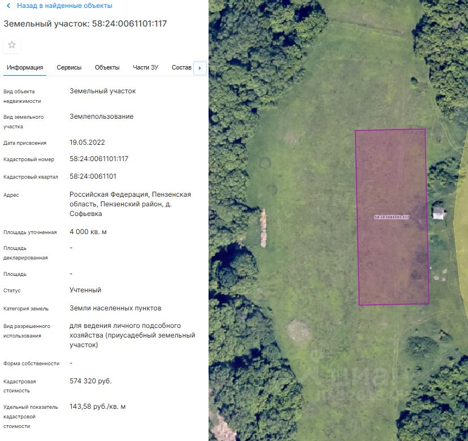
Task: Select the address text ending in Софьевка
Action: [130, 204]
